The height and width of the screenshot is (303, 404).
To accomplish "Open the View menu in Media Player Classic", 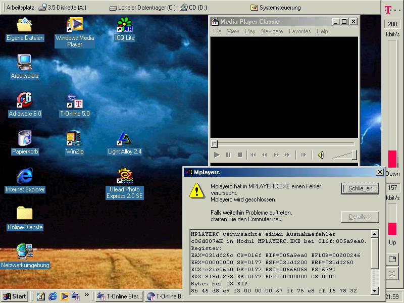I will tap(233, 31).
